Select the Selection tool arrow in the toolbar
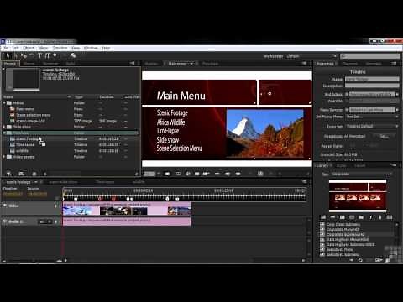The height and width of the screenshot is (302, 403). (8, 55)
